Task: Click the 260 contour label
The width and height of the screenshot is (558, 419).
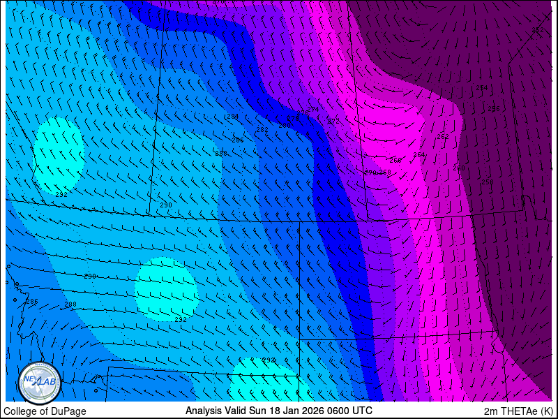Action: [x=459, y=168]
